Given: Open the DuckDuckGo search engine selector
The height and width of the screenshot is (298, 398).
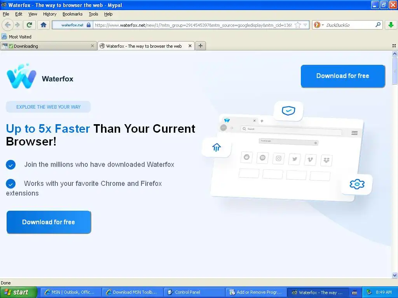Looking at the screenshot, I should [319, 25].
